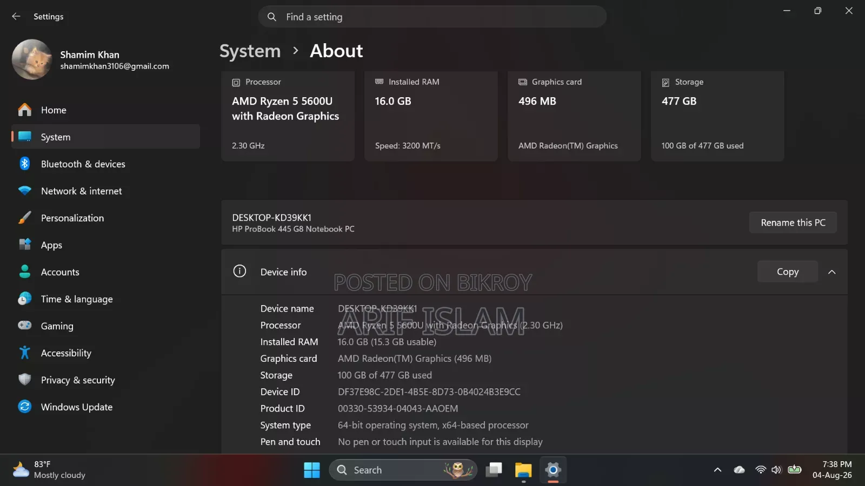Click the Gaming controller icon
Viewport: 865px width, 486px height.
tap(25, 326)
